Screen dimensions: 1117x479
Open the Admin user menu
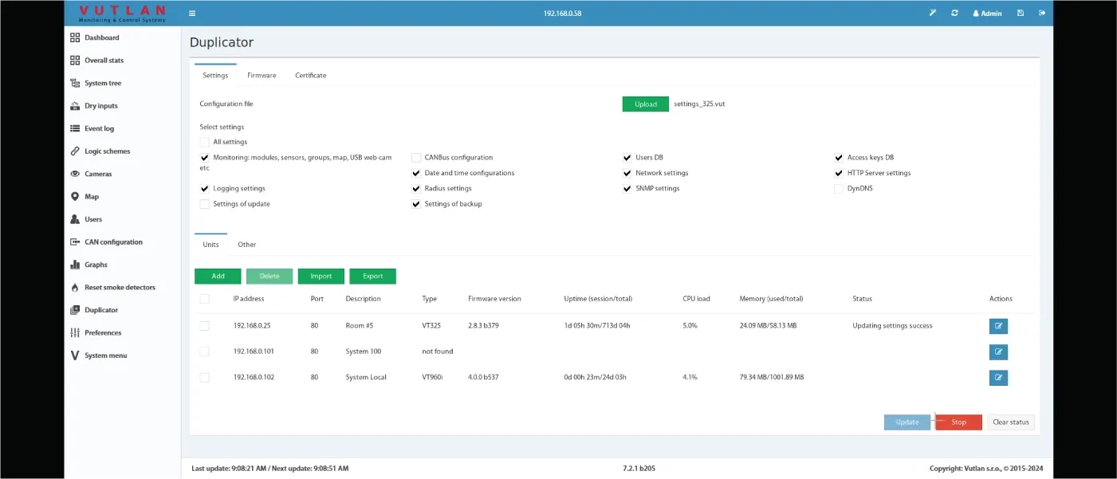tap(987, 14)
